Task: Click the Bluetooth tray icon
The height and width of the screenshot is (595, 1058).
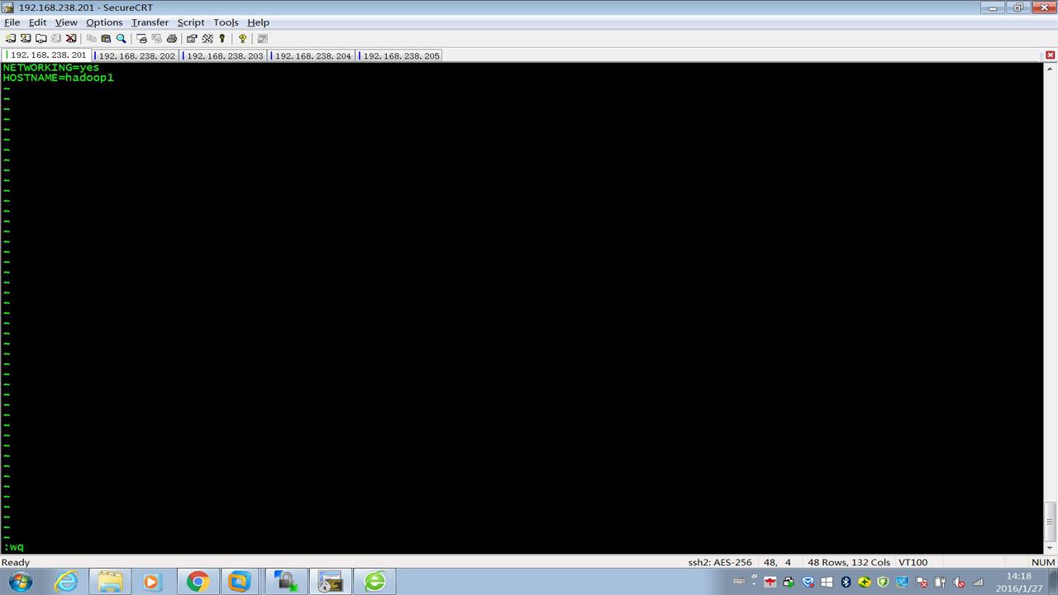Action: (x=846, y=582)
